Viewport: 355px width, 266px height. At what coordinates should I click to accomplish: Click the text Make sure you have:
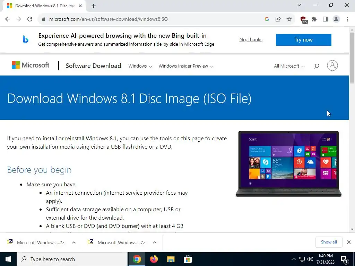pos(52,184)
